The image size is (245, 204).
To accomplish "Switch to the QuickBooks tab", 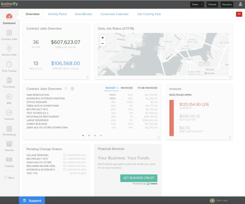I will pyautogui.click(x=83, y=14).
